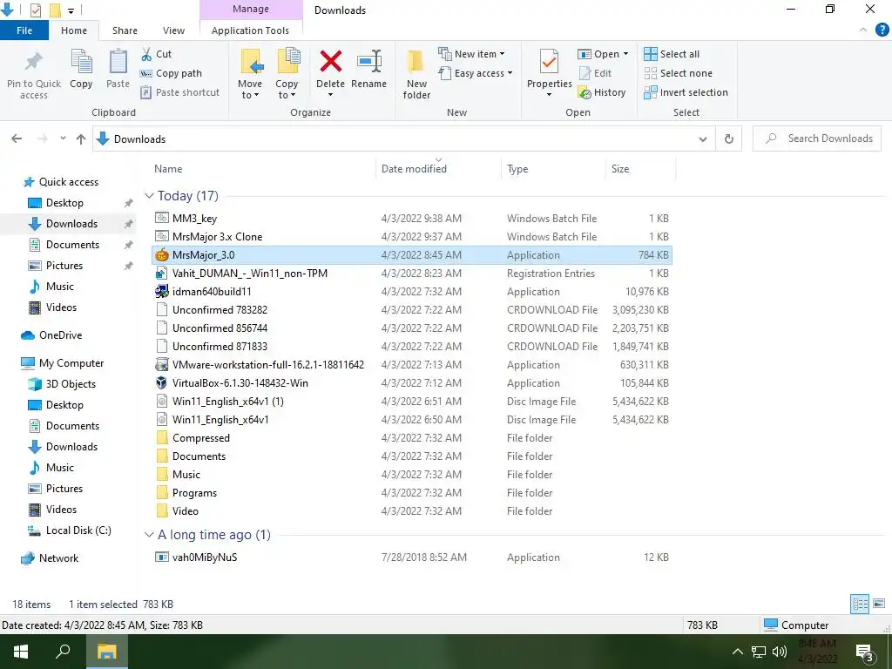This screenshot has width=892, height=669.
Task: Click Select none
Action: [x=678, y=73]
